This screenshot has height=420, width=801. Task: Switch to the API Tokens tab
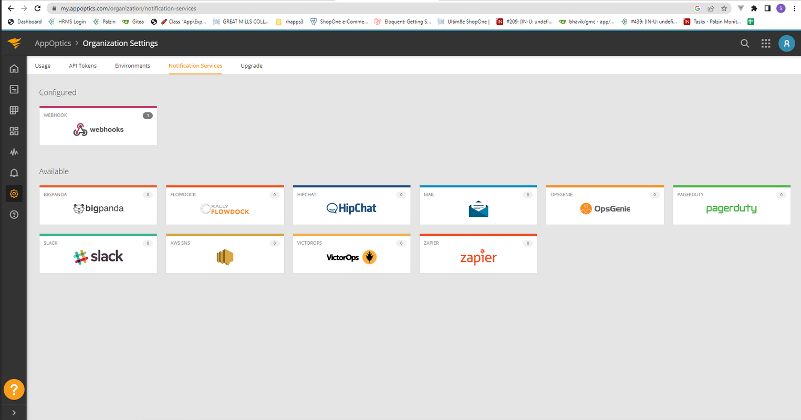(82, 66)
